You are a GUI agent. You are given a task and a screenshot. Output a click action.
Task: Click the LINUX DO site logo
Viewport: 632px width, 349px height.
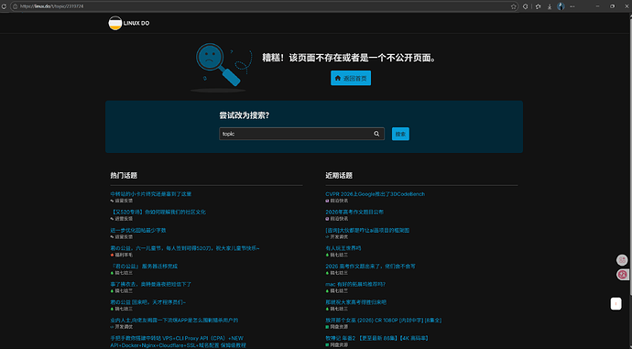click(x=129, y=23)
